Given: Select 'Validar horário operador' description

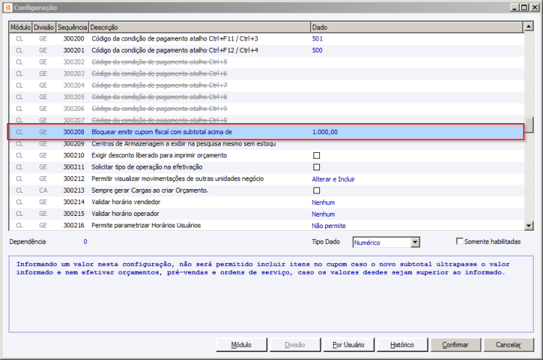Looking at the screenshot, I should [125, 214].
